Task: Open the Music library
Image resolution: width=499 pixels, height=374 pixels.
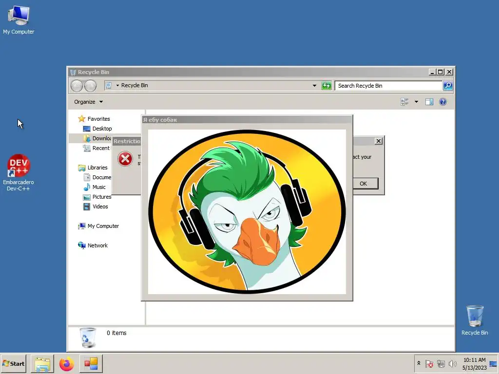Action: coord(94,187)
